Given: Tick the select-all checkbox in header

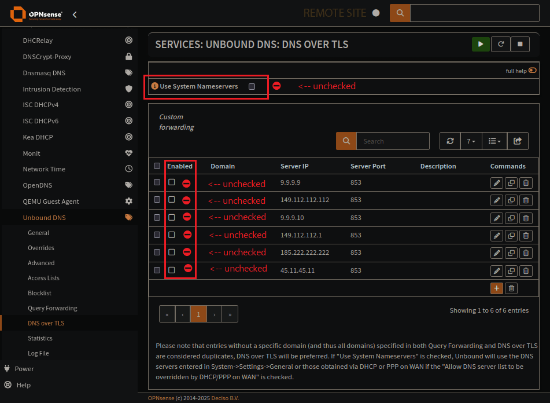Looking at the screenshot, I should [157, 166].
